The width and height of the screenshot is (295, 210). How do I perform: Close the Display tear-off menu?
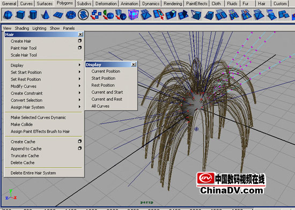tap(134, 65)
